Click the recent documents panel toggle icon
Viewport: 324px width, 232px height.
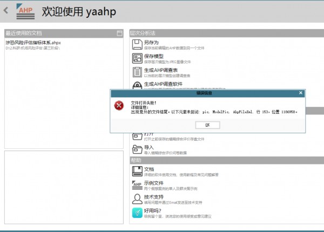(119, 33)
